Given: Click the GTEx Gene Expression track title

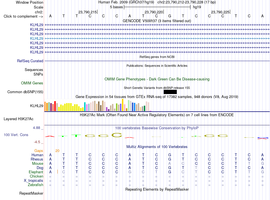Looking at the screenshot, I should coord(157,97).
